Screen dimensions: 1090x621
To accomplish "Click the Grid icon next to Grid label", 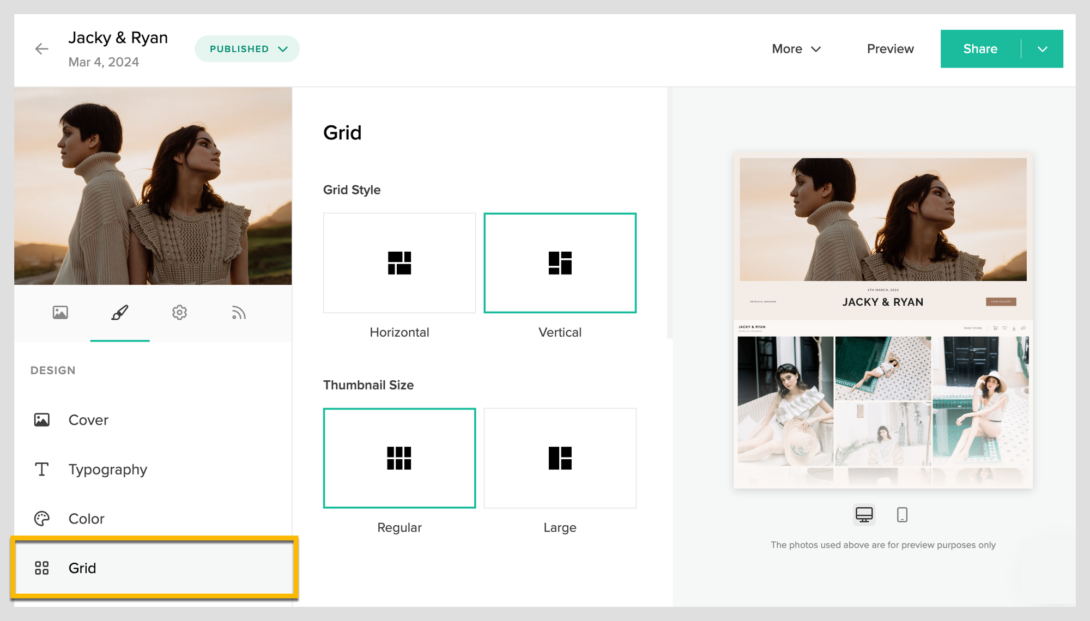I will pyautogui.click(x=41, y=568).
